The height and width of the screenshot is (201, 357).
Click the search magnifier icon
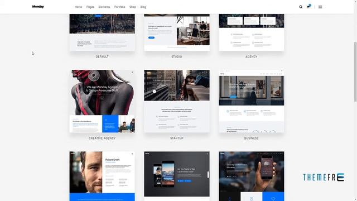click(x=301, y=7)
